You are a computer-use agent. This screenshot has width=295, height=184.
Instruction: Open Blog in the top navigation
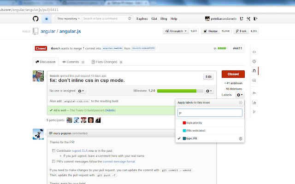[164, 18]
